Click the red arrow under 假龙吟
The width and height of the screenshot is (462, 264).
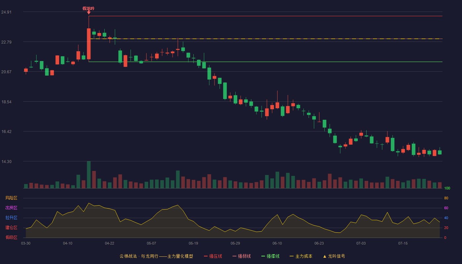pos(89,13)
